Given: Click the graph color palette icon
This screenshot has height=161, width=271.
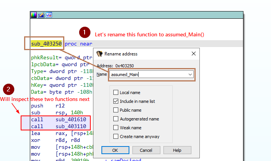Looking at the screenshot, I should click(x=34, y=15).
